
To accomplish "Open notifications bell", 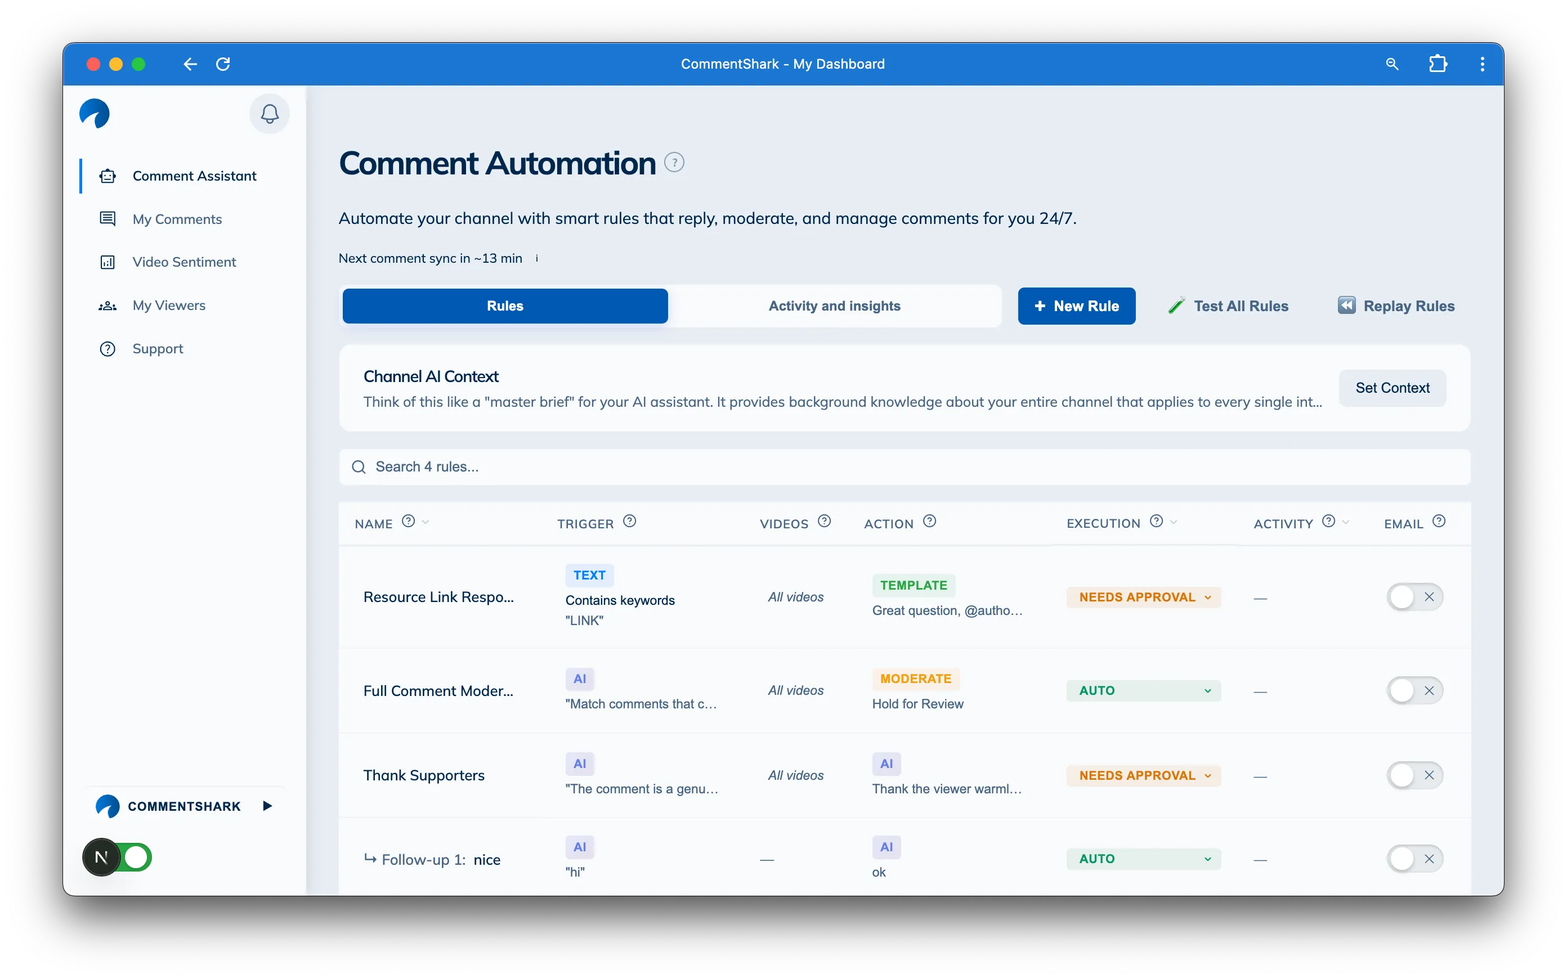I will coord(270,113).
